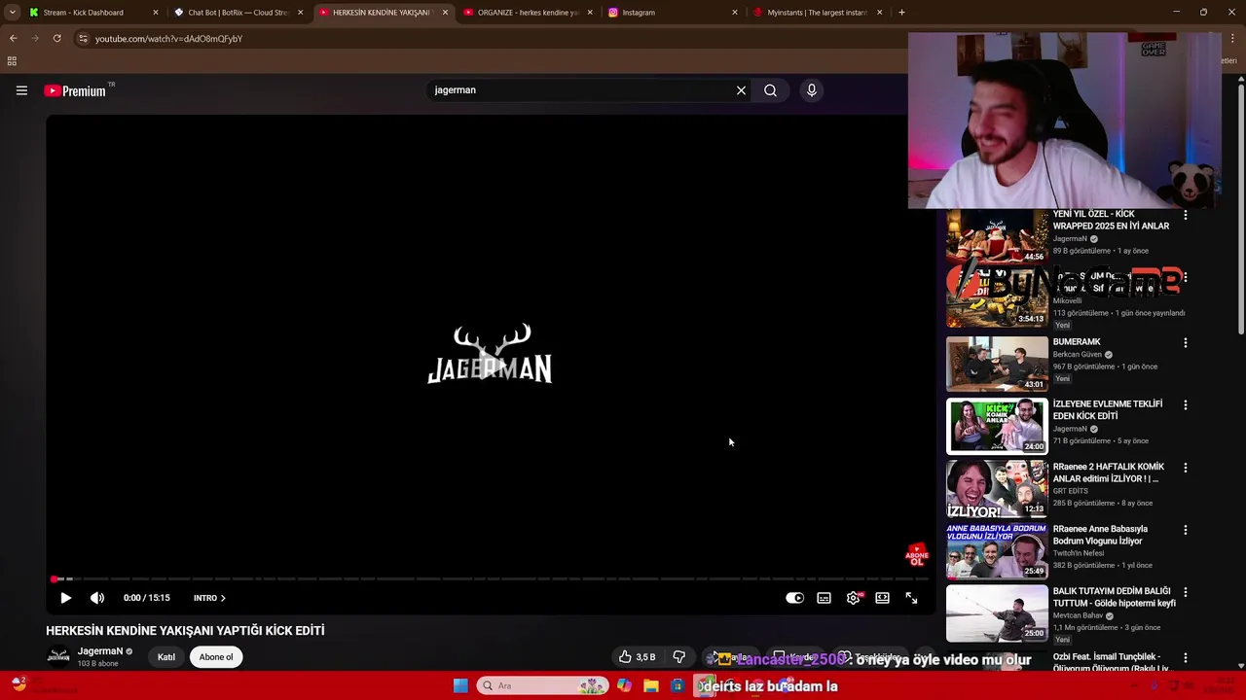Viewport: 1246px width, 700px height.
Task: Open a new browser tab
Action: (x=901, y=13)
